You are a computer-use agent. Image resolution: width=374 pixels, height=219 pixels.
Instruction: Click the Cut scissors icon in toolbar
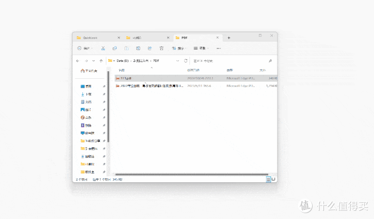click(x=103, y=48)
